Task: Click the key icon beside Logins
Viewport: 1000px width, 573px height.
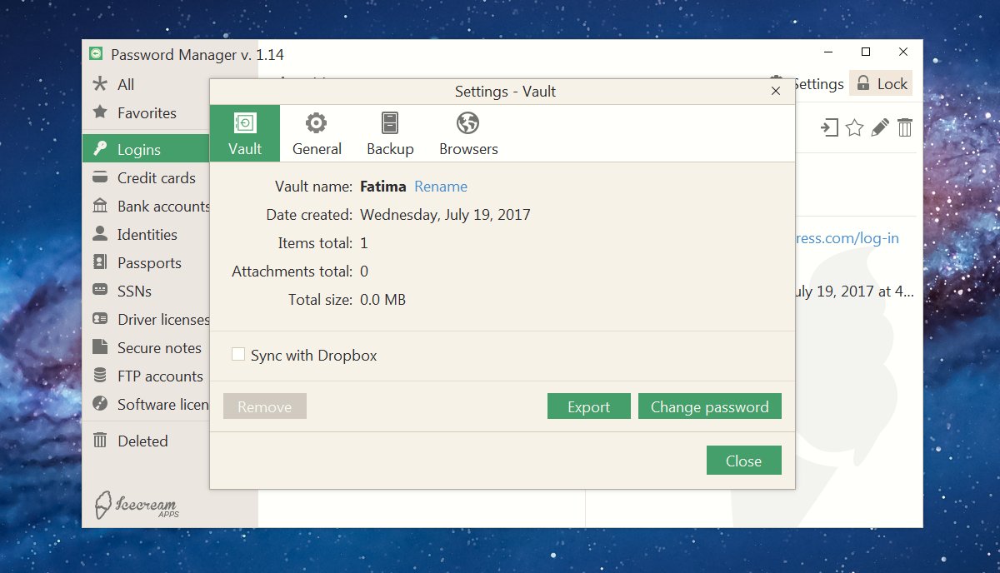Action: click(x=100, y=148)
